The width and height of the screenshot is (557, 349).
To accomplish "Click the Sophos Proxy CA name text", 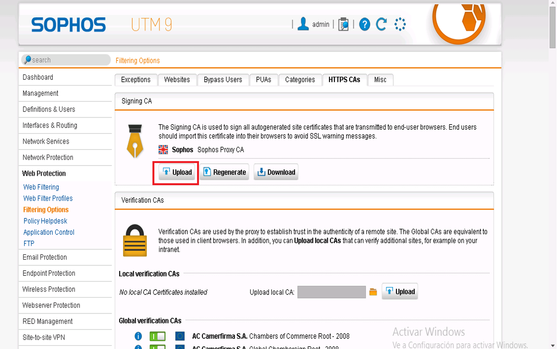I will coord(221,150).
